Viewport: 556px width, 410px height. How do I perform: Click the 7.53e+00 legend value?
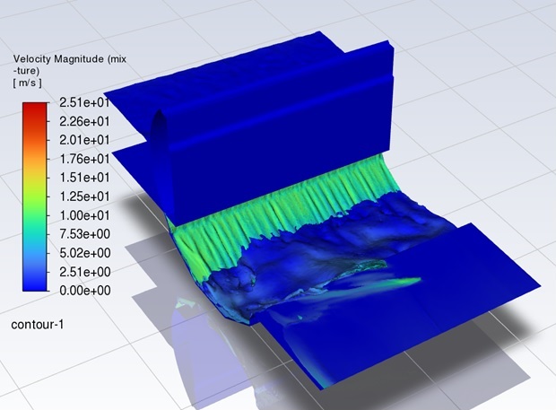[x=84, y=234]
